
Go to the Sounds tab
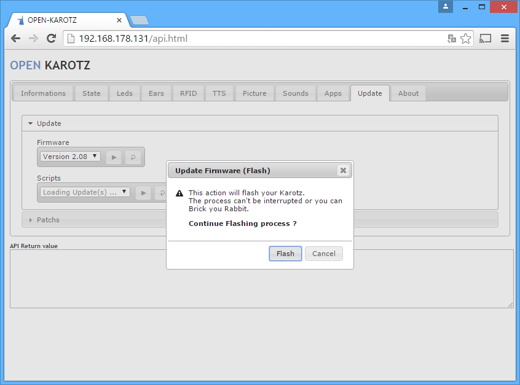click(296, 93)
